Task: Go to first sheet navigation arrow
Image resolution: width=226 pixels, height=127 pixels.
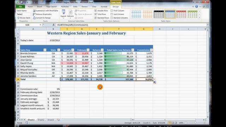Action: click(x=17, y=120)
